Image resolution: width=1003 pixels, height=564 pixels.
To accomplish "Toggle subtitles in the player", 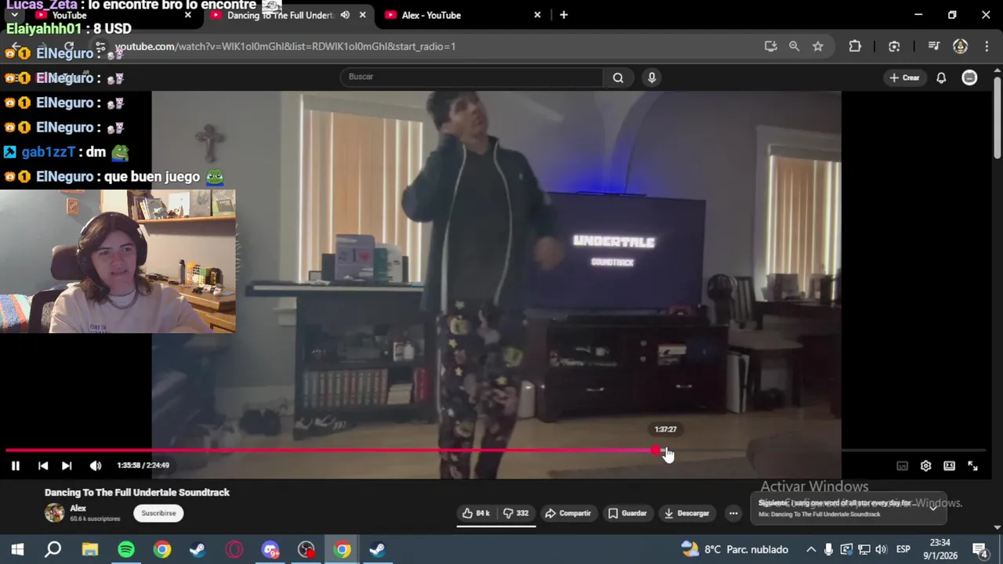I will [902, 465].
